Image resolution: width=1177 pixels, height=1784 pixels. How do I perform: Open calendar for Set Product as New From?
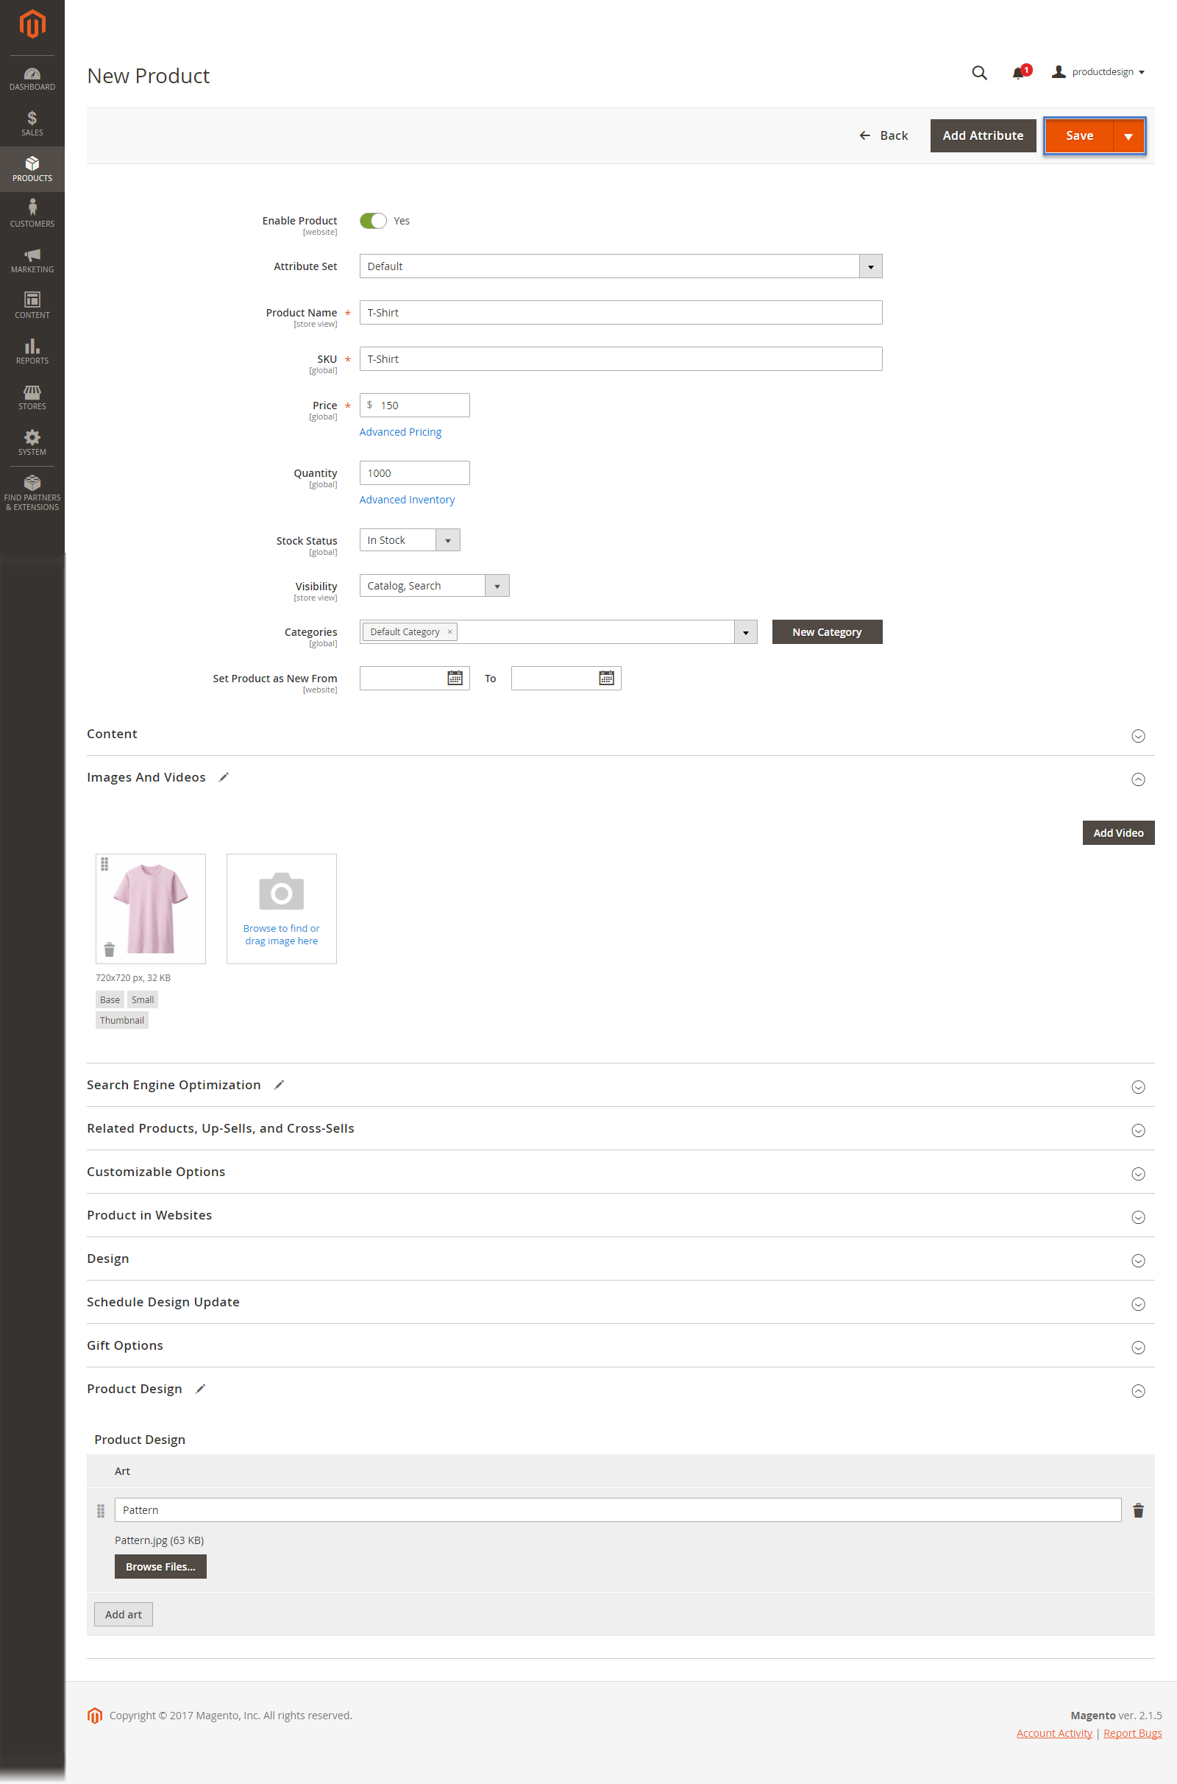click(x=455, y=678)
